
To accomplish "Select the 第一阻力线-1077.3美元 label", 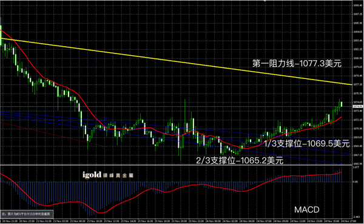I will click(297, 63).
